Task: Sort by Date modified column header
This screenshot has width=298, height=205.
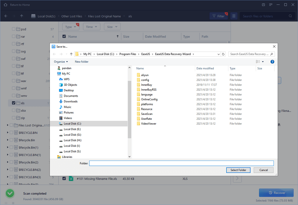Action: 205,68
